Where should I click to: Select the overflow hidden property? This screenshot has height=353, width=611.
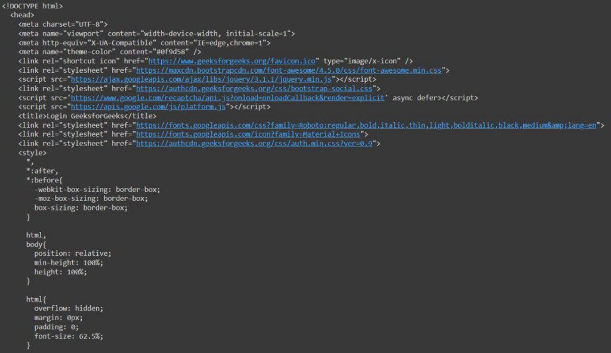pos(69,308)
